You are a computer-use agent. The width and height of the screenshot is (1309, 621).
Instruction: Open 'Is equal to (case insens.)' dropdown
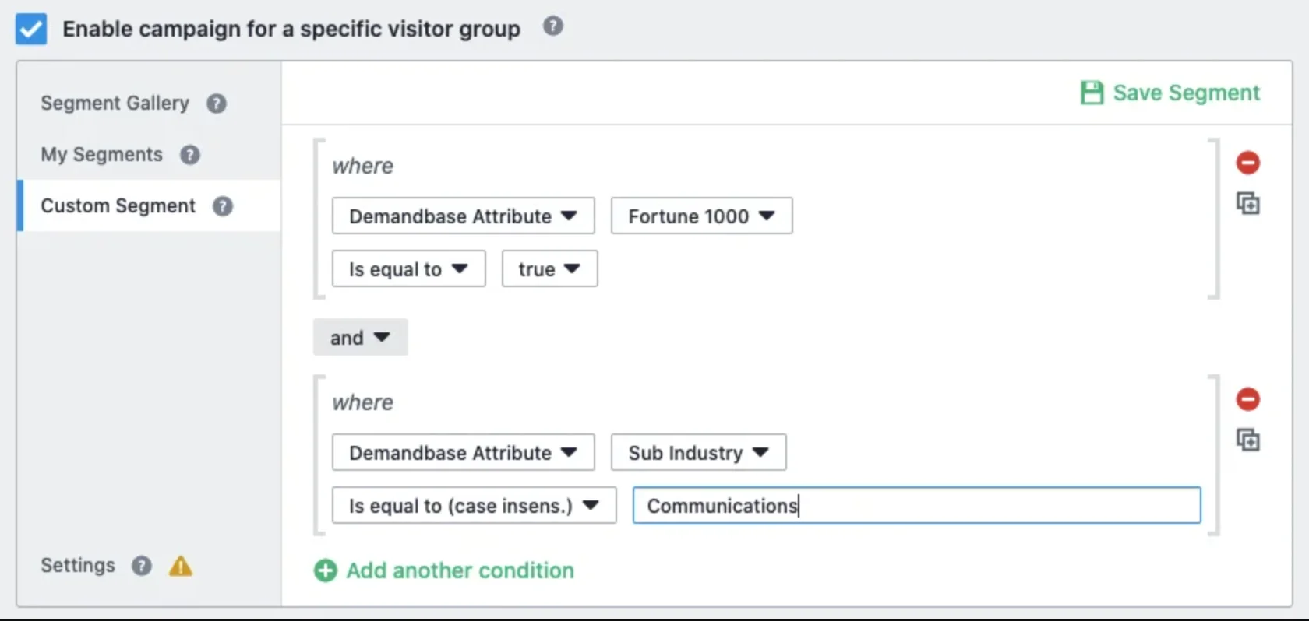point(474,505)
